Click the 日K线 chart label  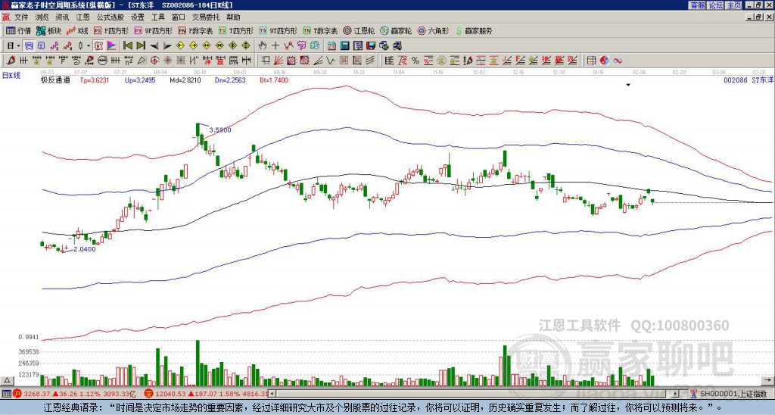tap(11, 76)
